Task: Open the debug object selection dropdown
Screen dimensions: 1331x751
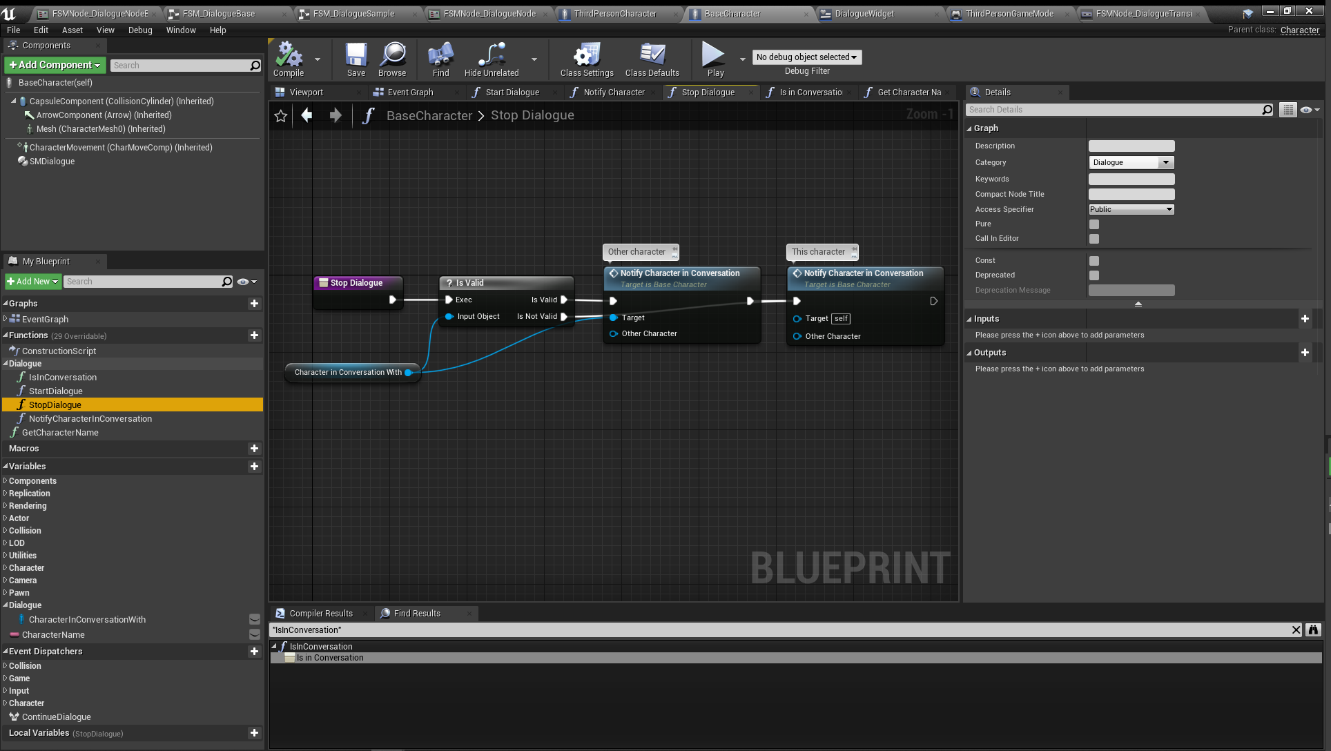Action: point(806,57)
